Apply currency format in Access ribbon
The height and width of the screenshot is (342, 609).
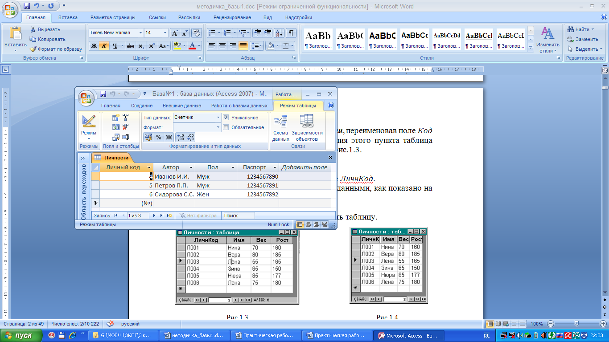pyautogui.click(x=148, y=137)
